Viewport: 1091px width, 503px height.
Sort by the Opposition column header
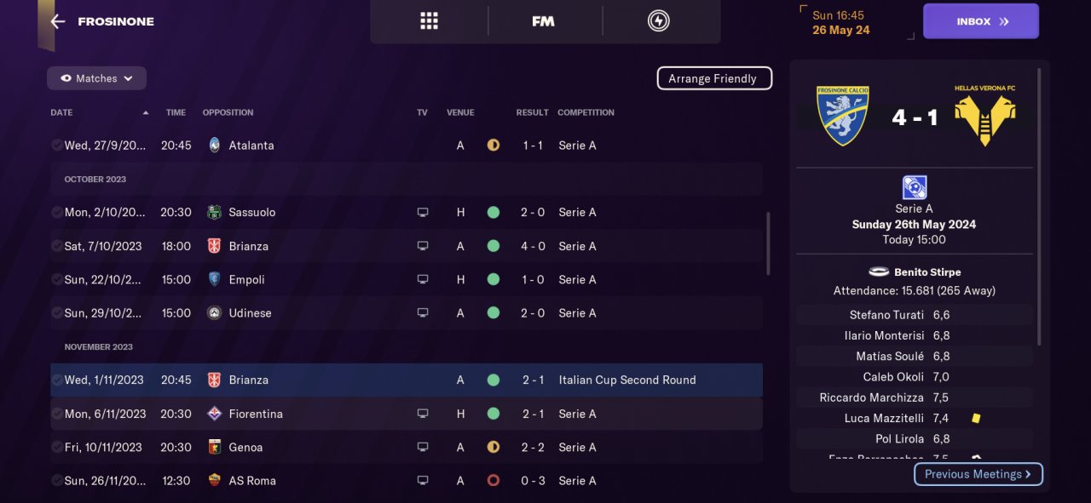point(228,112)
